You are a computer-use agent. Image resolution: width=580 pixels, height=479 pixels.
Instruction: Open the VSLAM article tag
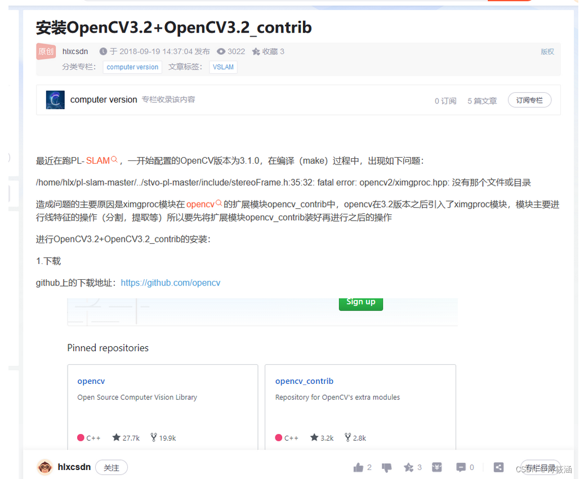[223, 67]
